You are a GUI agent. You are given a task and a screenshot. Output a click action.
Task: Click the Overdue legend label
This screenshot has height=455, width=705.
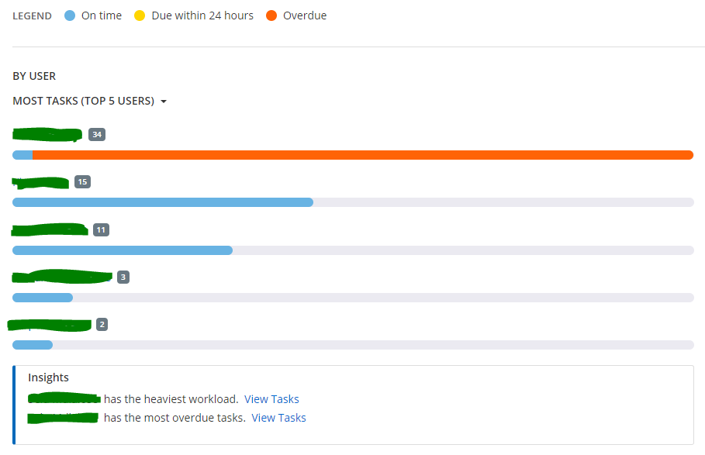point(305,16)
